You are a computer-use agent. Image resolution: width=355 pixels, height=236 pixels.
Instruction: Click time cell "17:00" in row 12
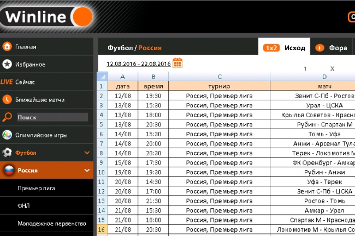153,191
